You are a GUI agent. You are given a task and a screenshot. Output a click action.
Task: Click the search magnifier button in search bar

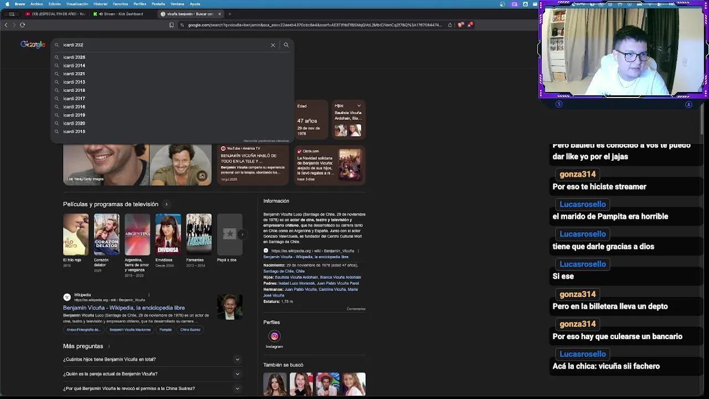click(x=286, y=45)
